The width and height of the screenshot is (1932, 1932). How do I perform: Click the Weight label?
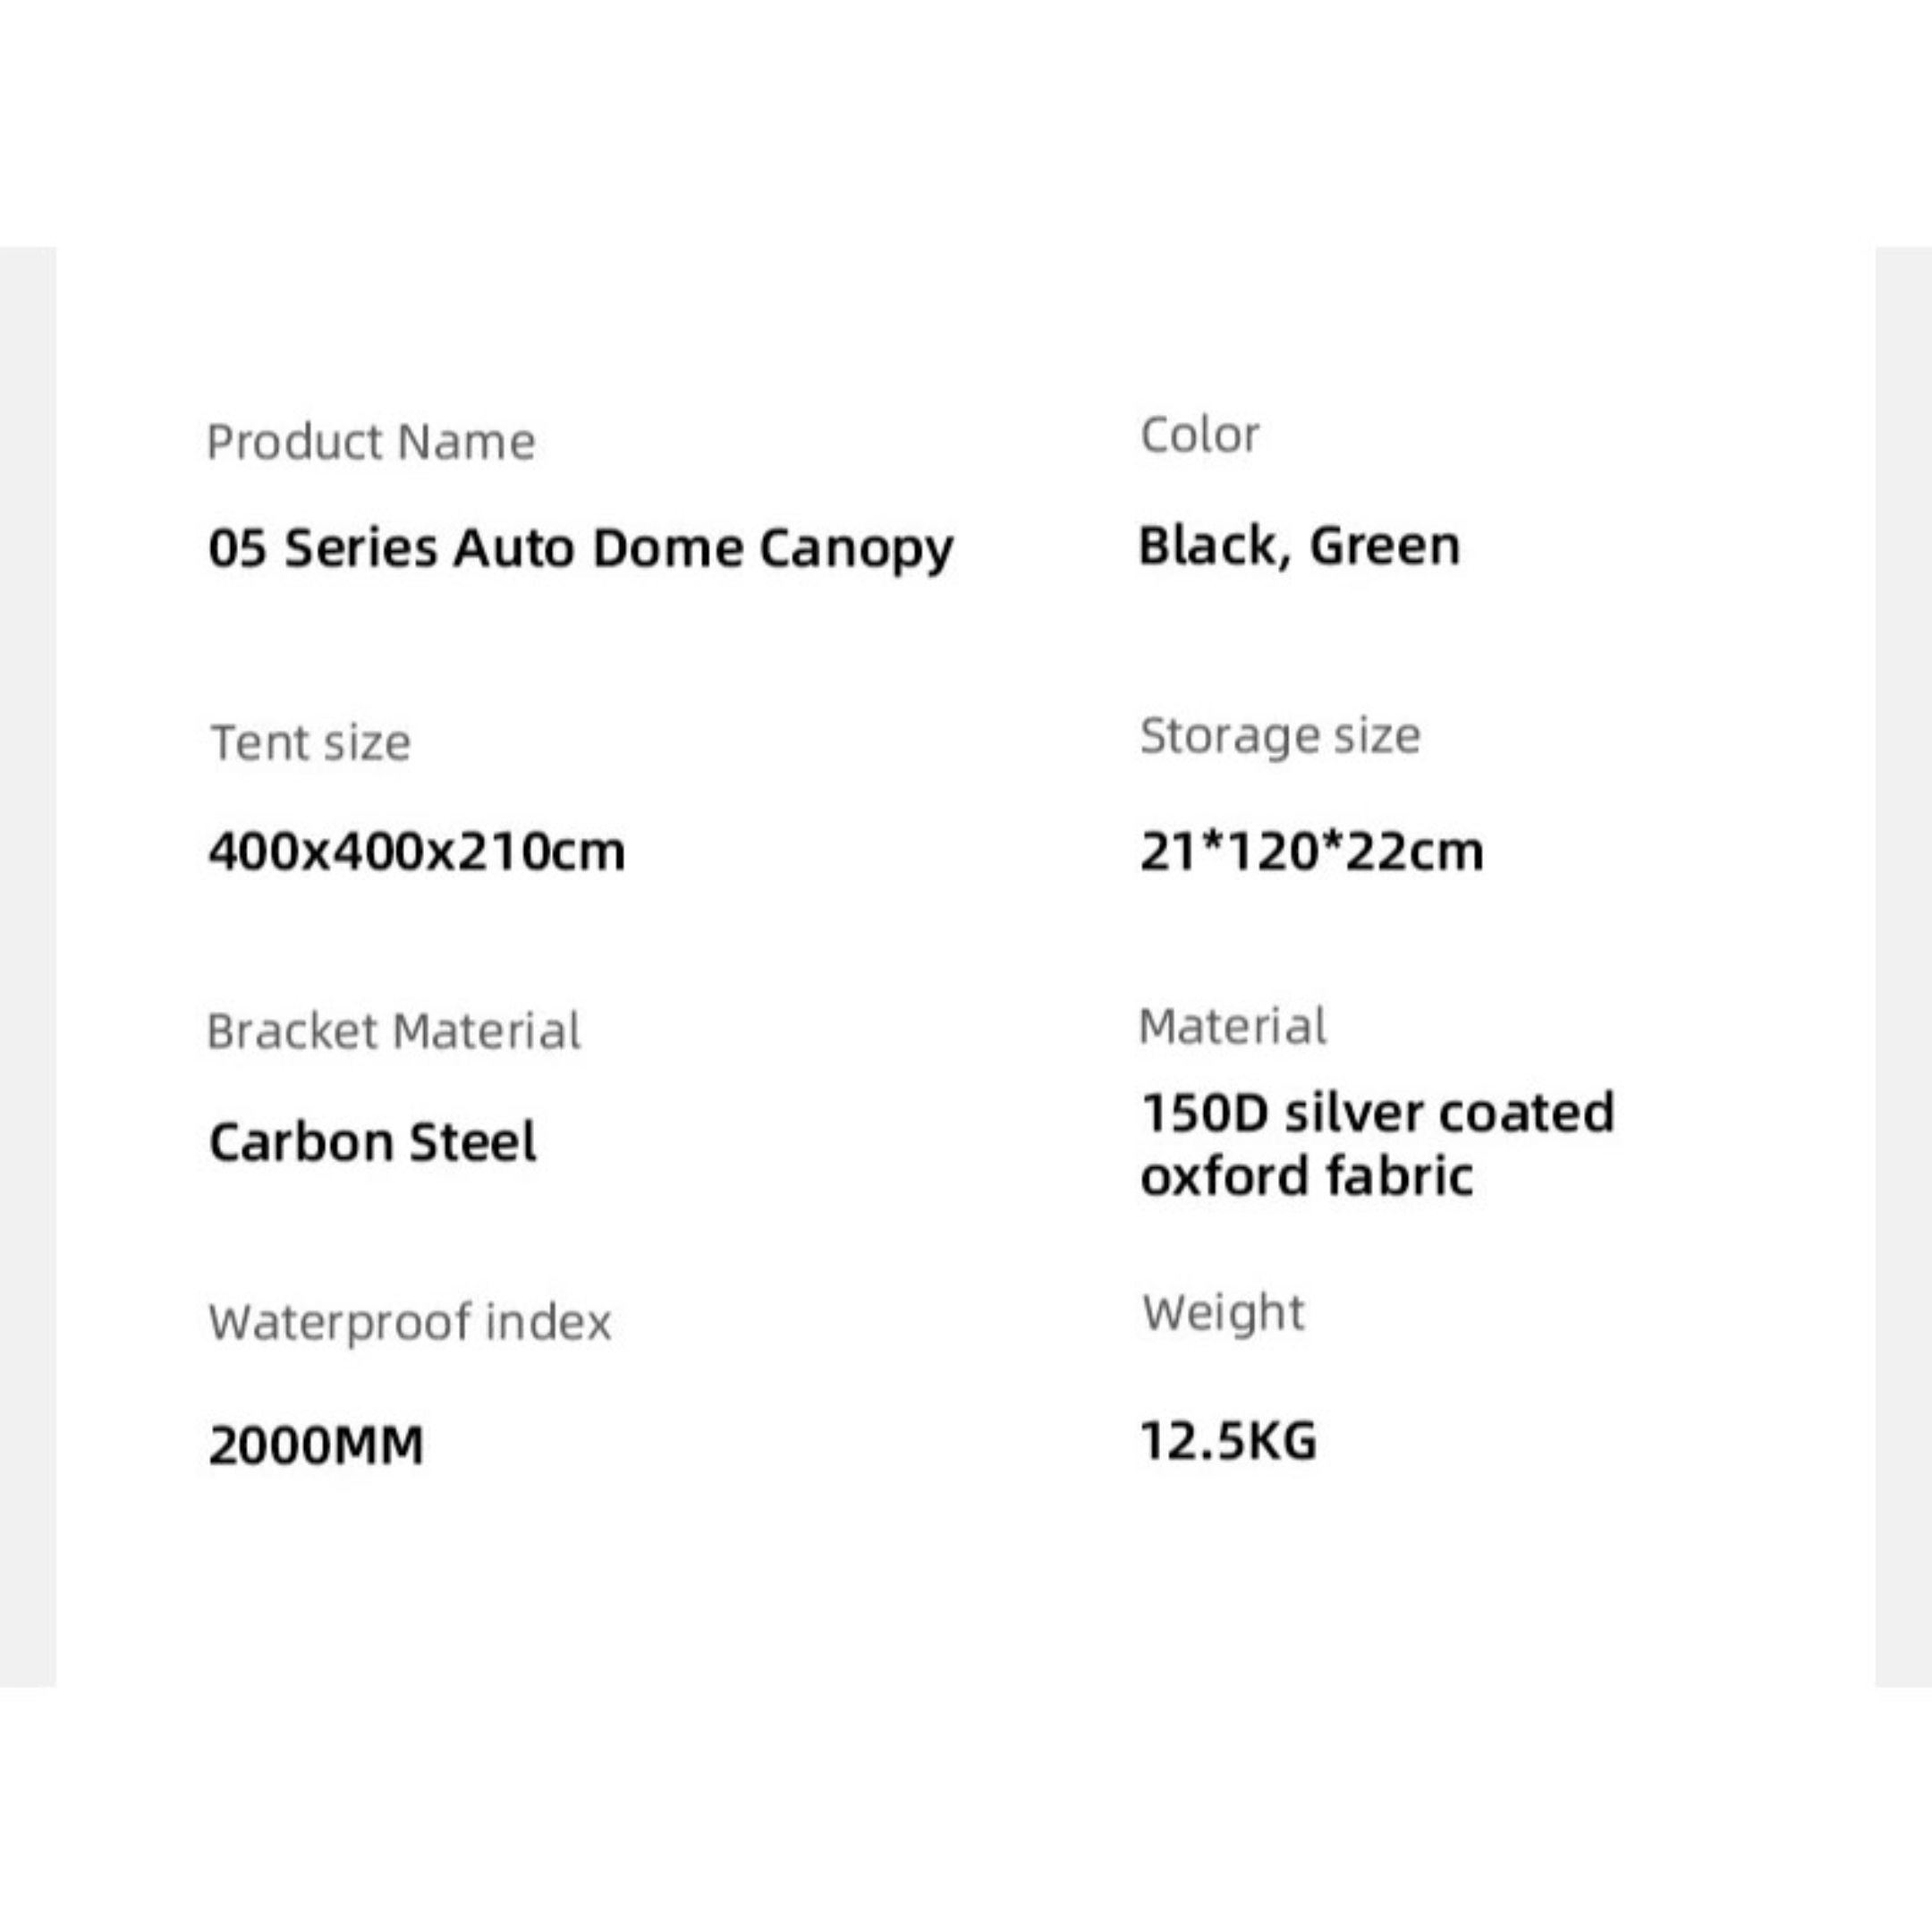click(x=1223, y=1312)
